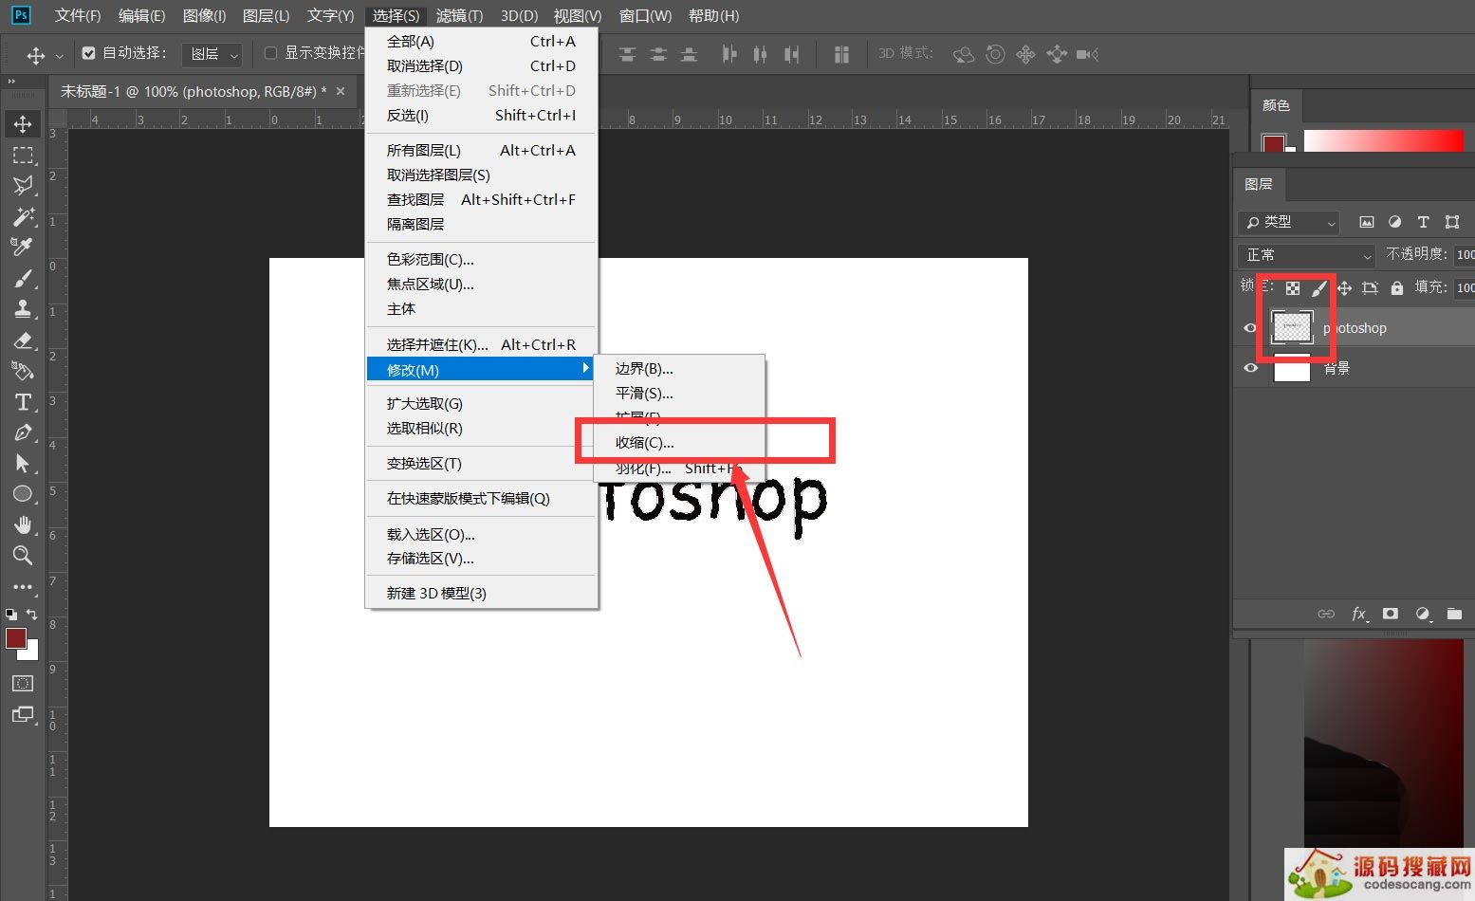Select the Rectangular Marquee tool
Screen dimensions: 1475x901
pyautogui.click(x=23, y=156)
